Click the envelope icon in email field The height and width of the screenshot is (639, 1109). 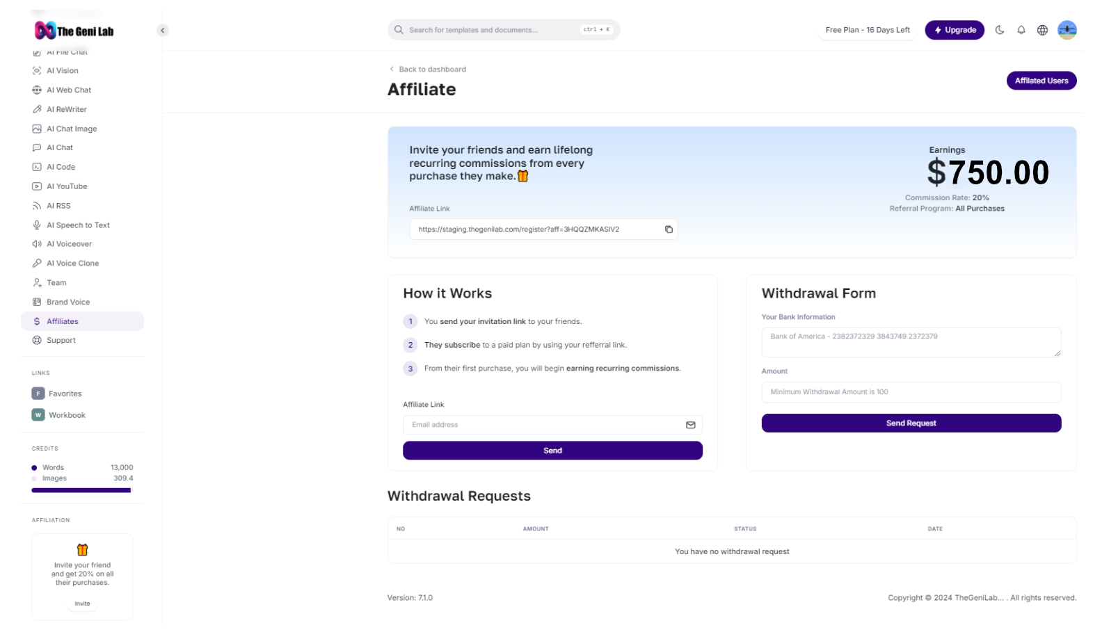click(690, 425)
